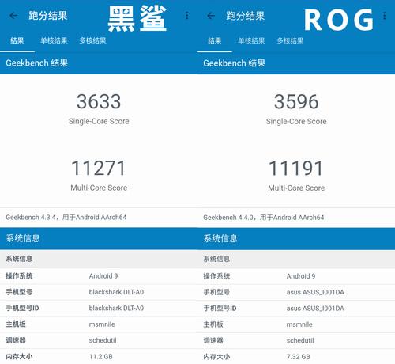This screenshot has height=364, width=395.
Task: Click msmnile value on ROG screen
Action: (x=299, y=324)
